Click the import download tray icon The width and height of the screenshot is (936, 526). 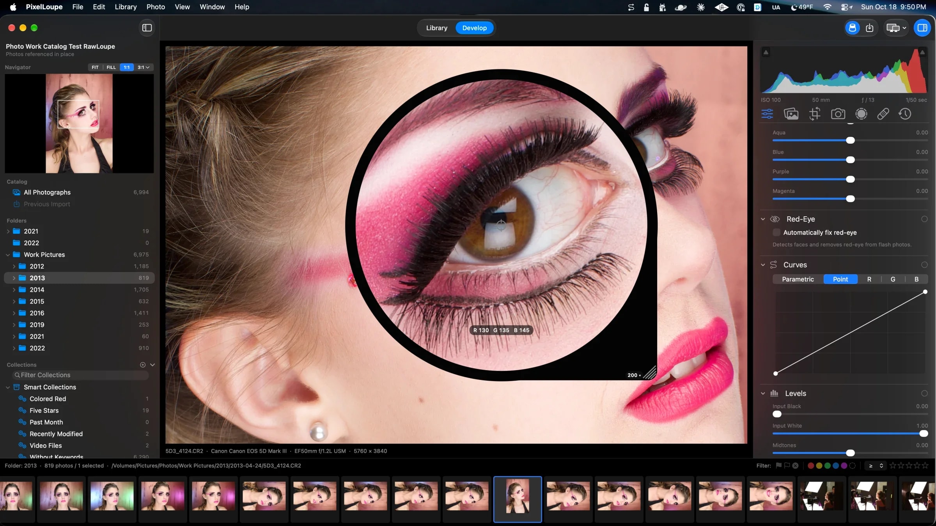point(869,28)
